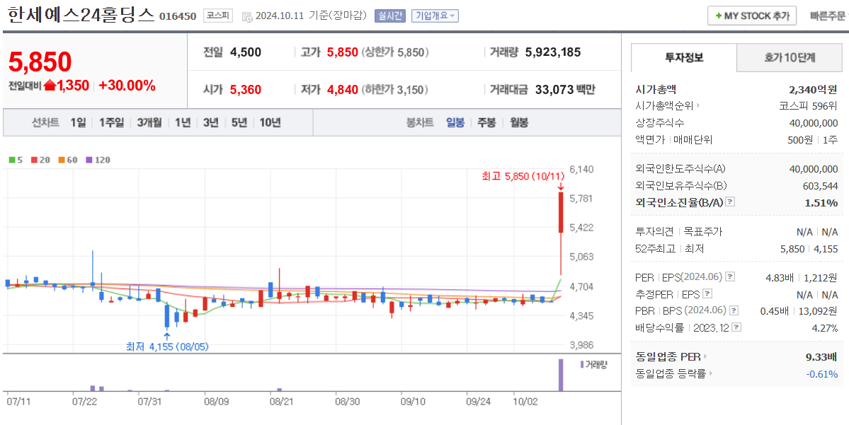Viewport: 849px width, 425px height.
Task: Click the 전일 value 4,500
Action: [246, 52]
